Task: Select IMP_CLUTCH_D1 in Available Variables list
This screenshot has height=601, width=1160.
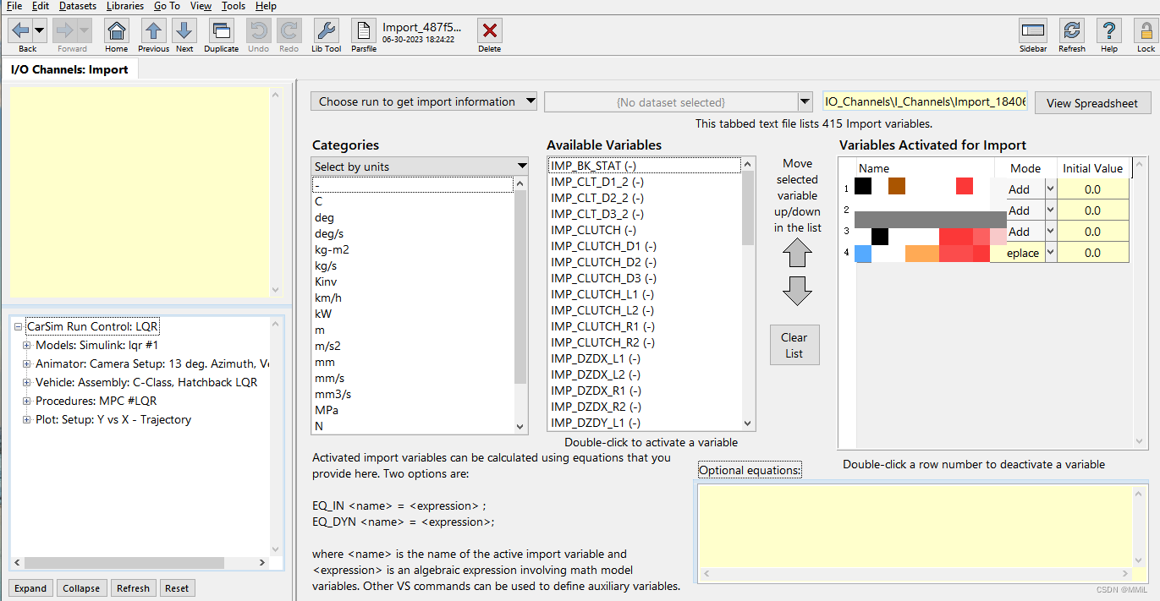Action: [603, 246]
